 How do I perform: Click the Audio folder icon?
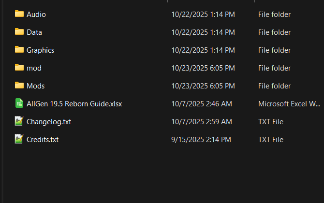19,14
